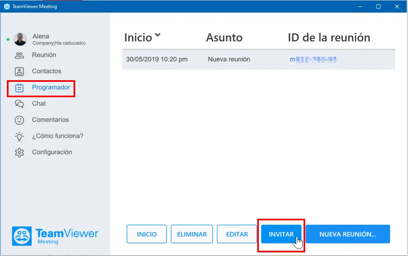This screenshot has width=408, height=256.
Task: Click the INICIO button
Action: 147,234
